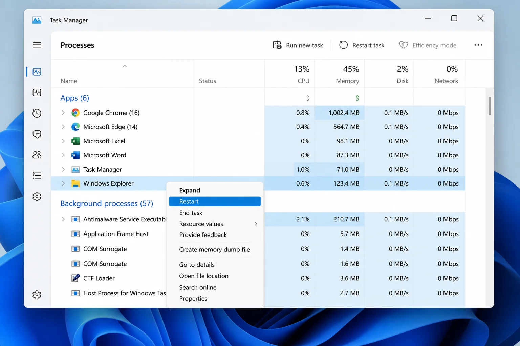Viewport: 520px width, 346px height.
Task: Open the Resource values submenu arrow
Action: coord(256,224)
